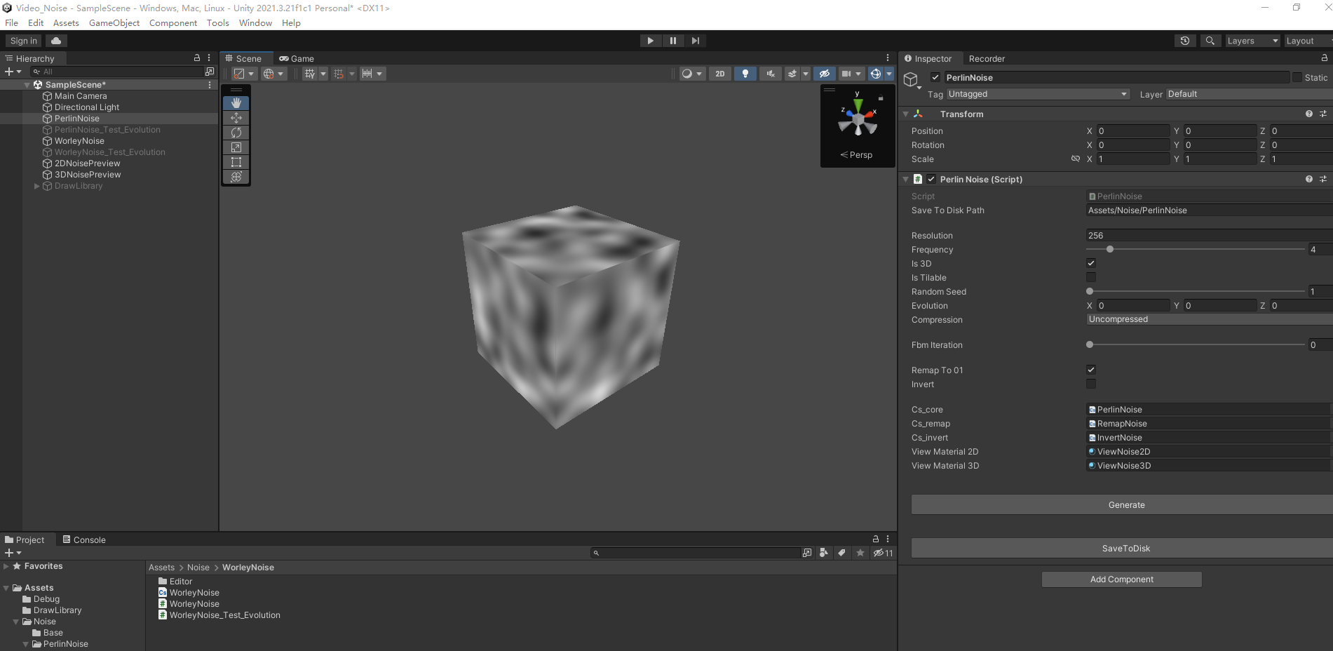Open the Tag dropdown in the Inspector
This screenshot has height=651, width=1333.
pos(1038,93)
